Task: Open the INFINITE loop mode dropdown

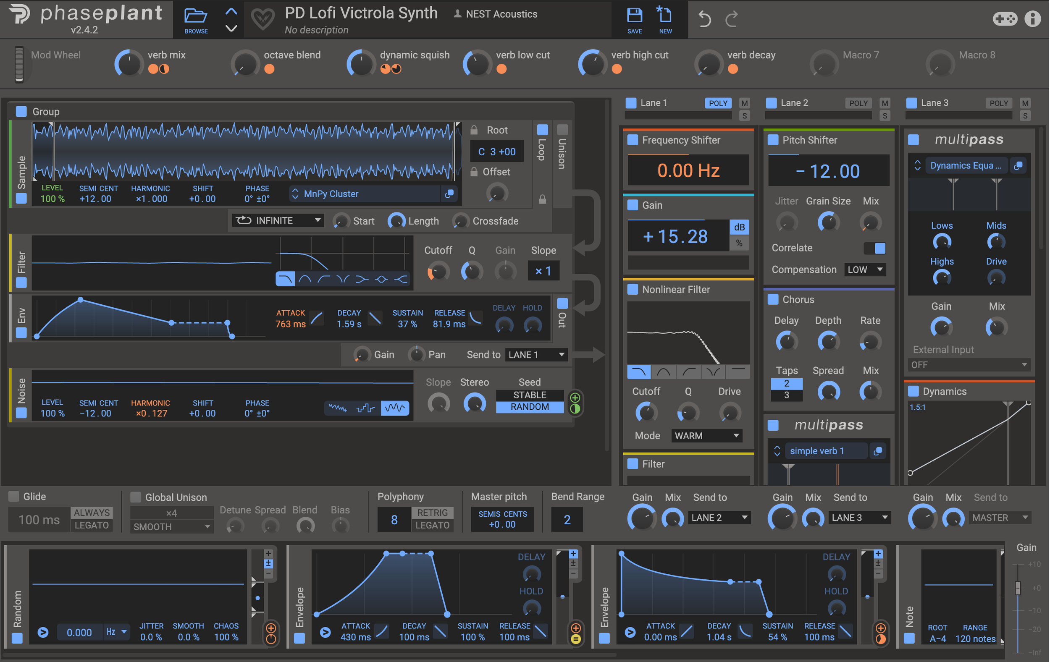Action: pos(278,220)
